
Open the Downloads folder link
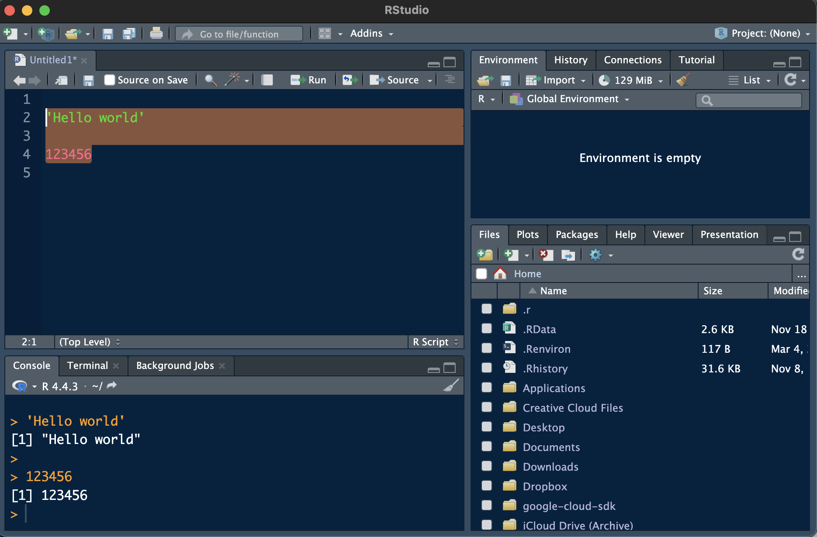(x=550, y=467)
